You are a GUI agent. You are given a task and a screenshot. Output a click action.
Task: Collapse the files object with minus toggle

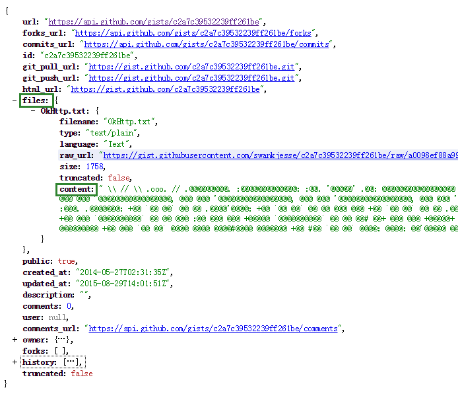[x=15, y=100]
